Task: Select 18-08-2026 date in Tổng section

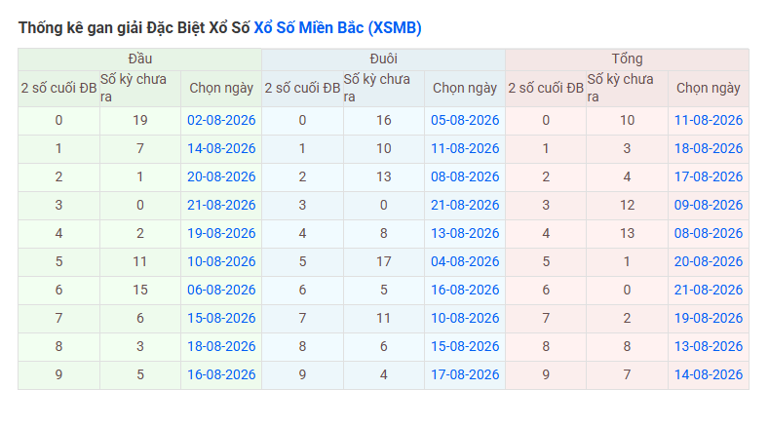Action: coord(709,149)
